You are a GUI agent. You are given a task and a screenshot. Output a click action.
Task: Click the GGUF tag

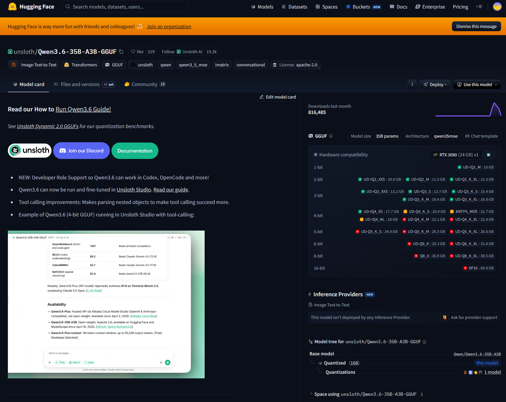(114, 65)
